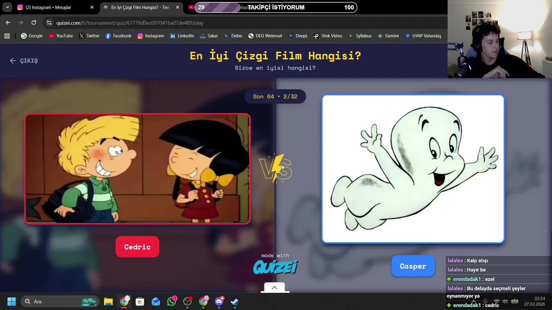Open the UYAP Vatandaş bookmark
Screen dimensions: 552x310
(x=423, y=36)
